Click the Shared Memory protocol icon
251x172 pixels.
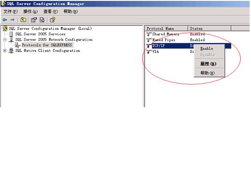click(149, 34)
